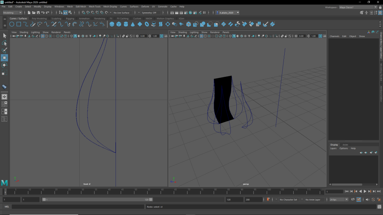Click the NURBS Square shelf icon
383x215 pixels.
tap(19, 24)
